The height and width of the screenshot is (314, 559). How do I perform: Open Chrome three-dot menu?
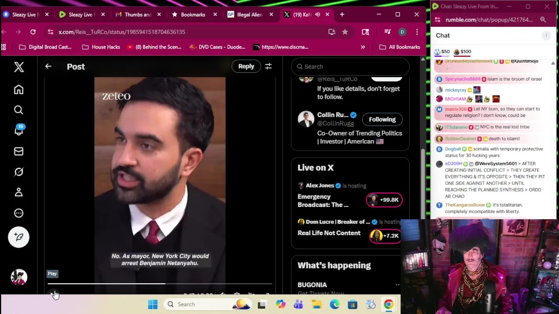tap(417, 32)
